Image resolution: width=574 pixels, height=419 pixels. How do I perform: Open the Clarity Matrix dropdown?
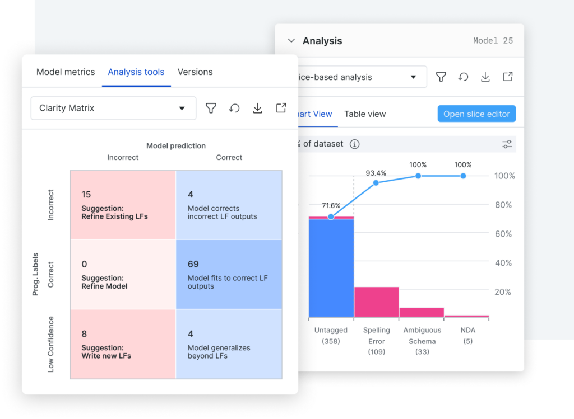(113, 108)
